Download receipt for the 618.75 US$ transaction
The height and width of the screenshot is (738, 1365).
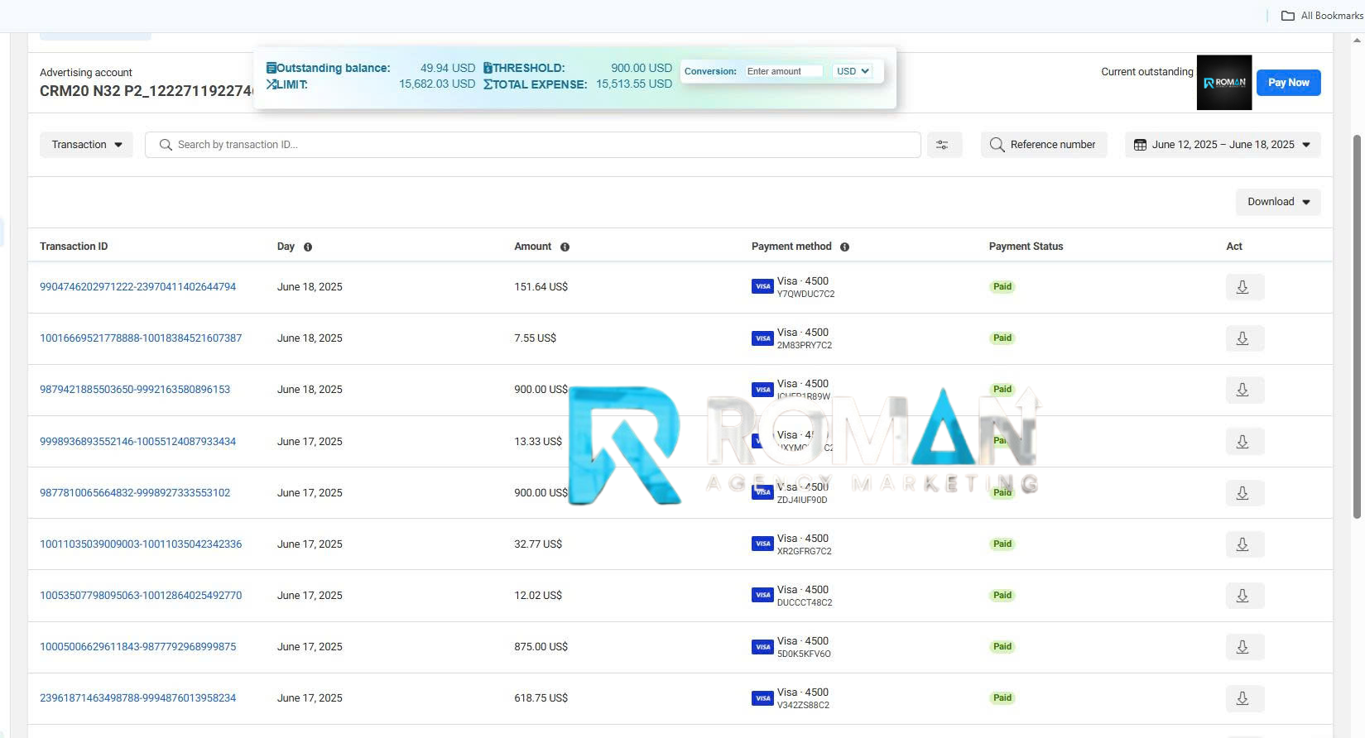1243,698
